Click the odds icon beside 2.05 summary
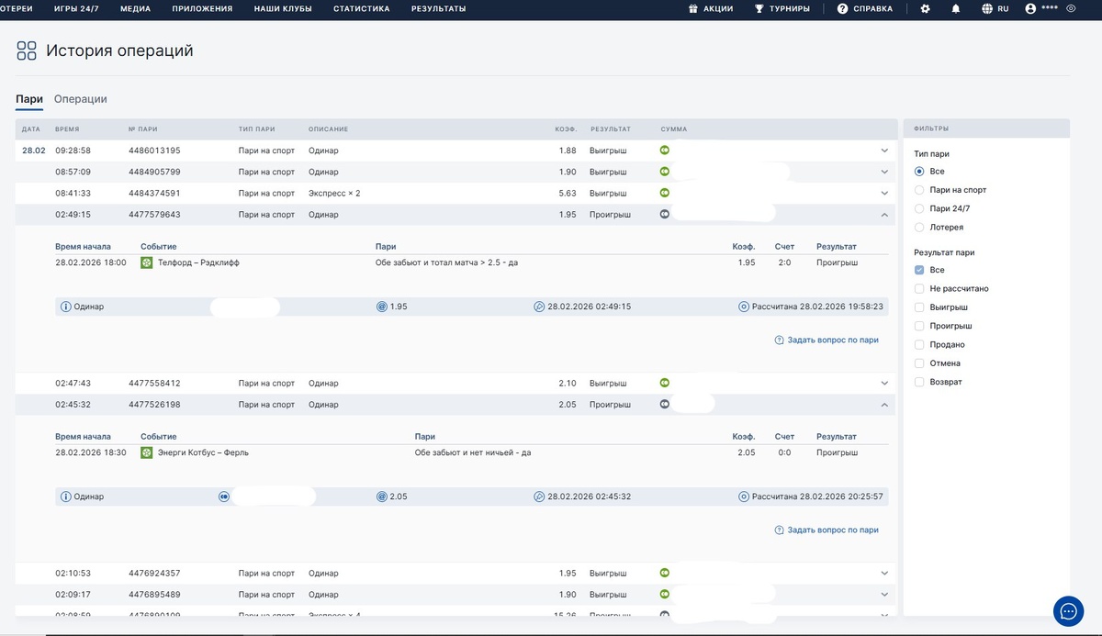This screenshot has height=636, width=1102. coord(382,497)
